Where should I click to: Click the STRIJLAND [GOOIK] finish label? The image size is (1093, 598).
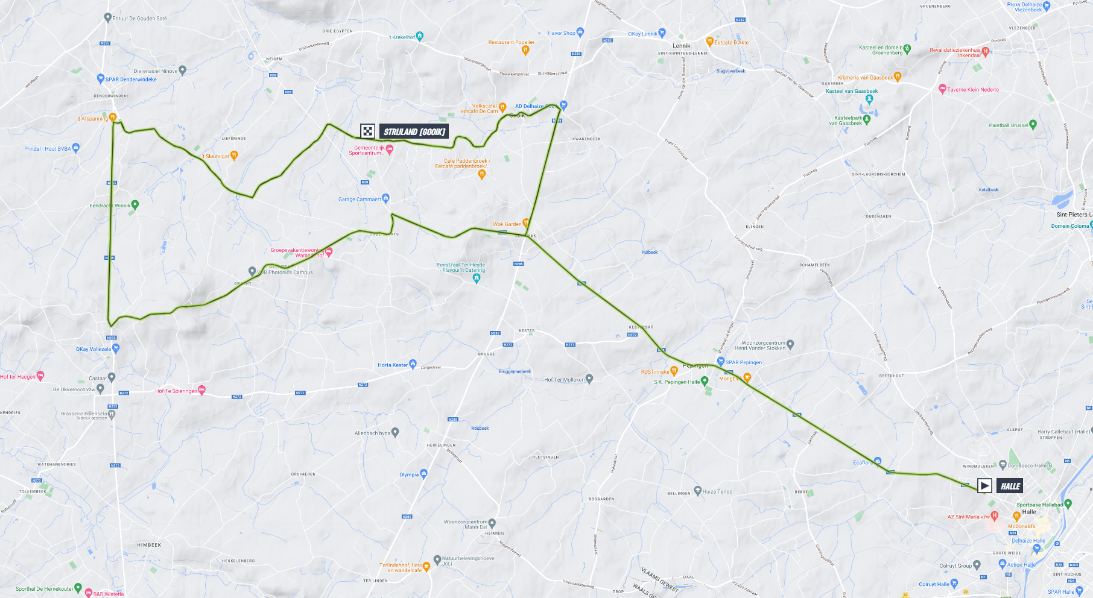(x=414, y=131)
